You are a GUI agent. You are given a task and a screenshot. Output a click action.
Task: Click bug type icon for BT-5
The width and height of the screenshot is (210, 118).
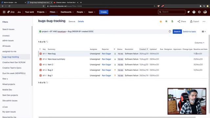(x=40, y=65)
